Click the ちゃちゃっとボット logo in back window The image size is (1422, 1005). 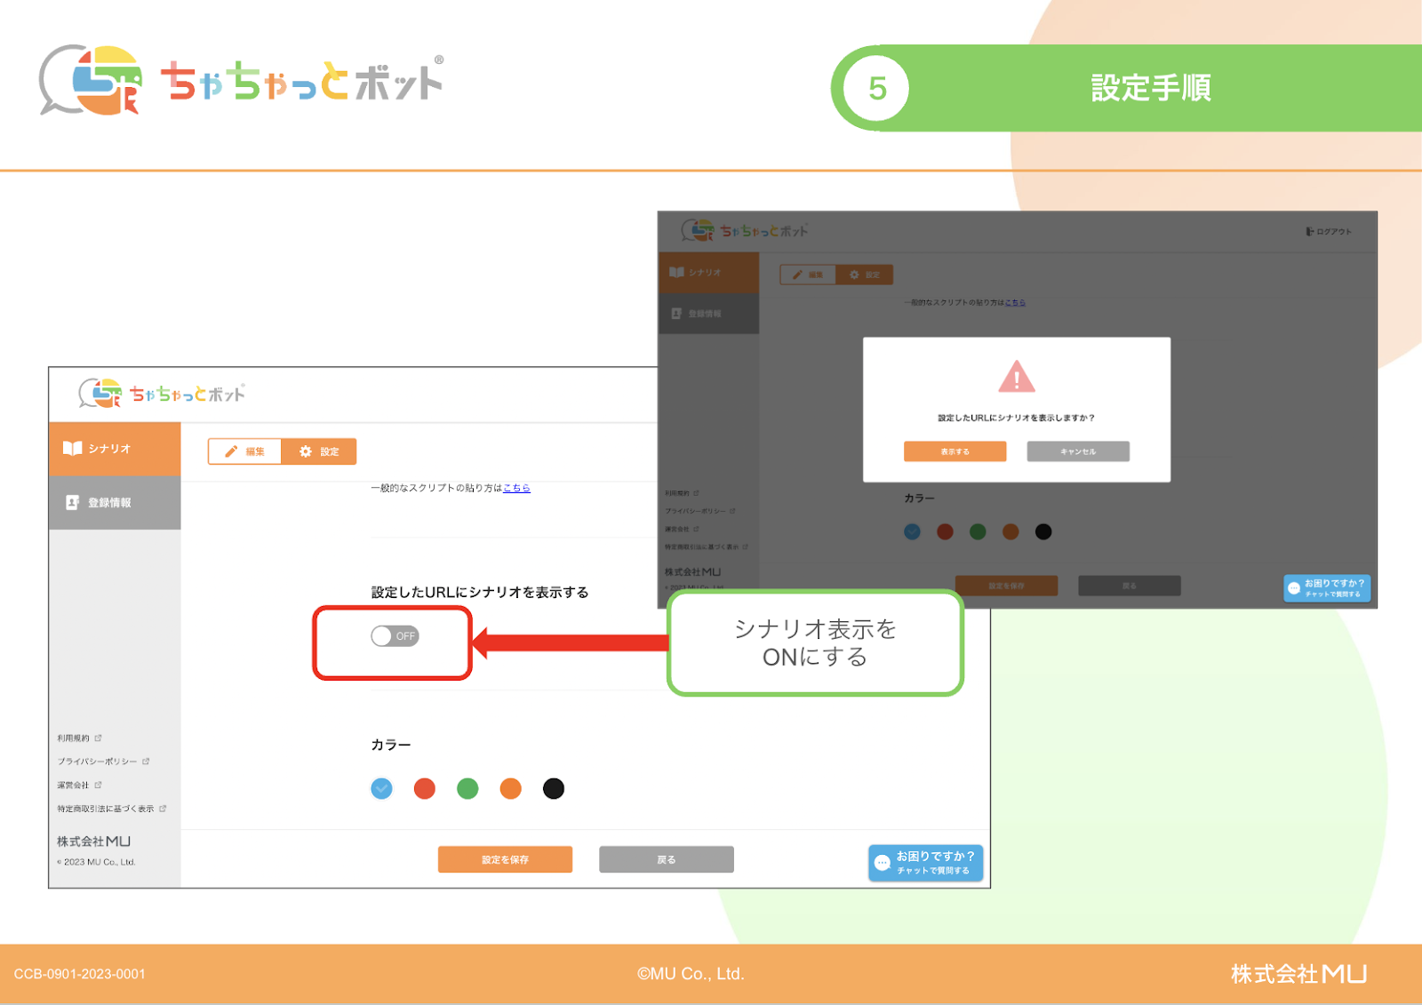click(745, 231)
